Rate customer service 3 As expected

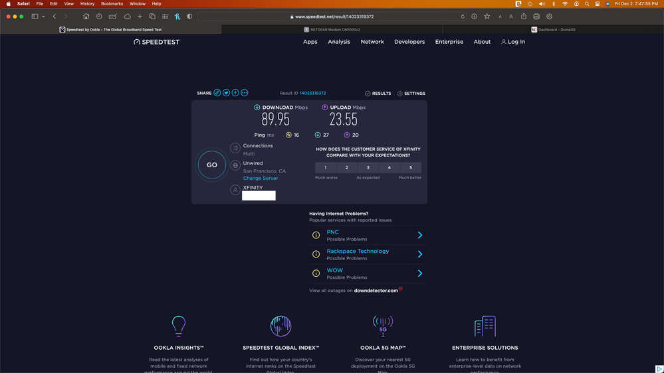point(368,167)
